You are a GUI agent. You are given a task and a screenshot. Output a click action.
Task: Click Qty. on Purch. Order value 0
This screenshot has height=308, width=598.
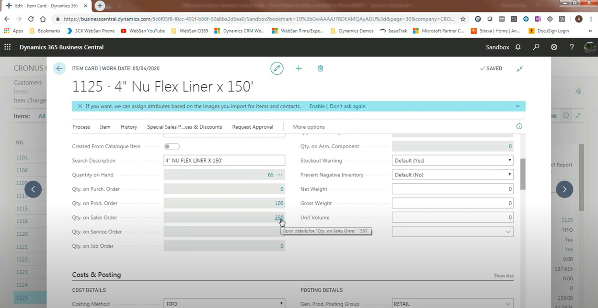(x=282, y=189)
